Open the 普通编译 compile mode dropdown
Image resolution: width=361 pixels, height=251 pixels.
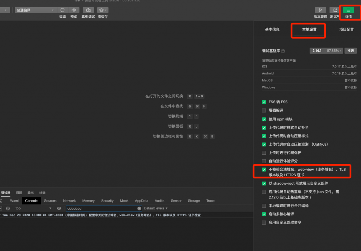pos(35,10)
